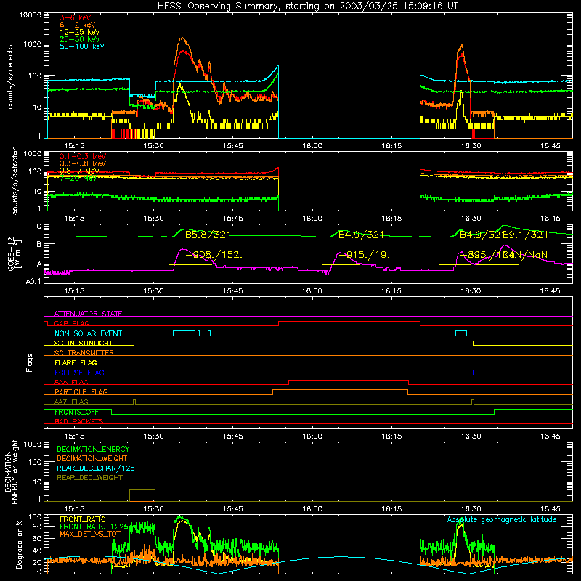The image size is (581, 581).
Task: Click the Flags panel axis label
Action: (29, 362)
